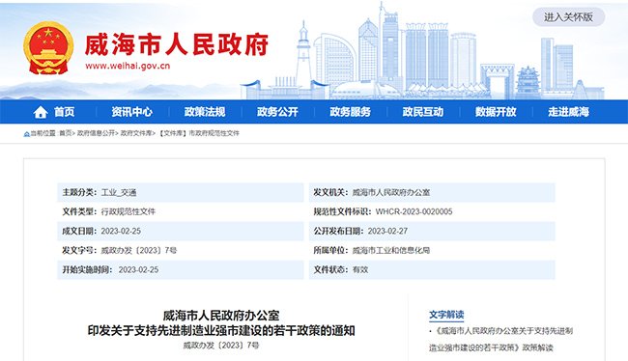The image size is (628, 361).
Task: Open 数据开放 navigation item
Action: coord(496,112)
